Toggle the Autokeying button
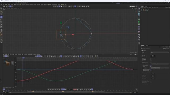The width and height of the screenshot is (170, 95). (x=76, y=89)
